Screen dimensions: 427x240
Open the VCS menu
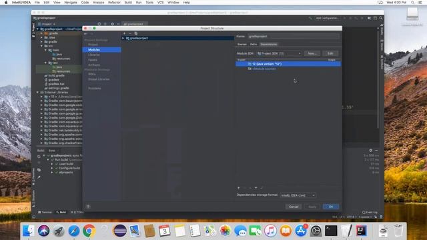point(160,3)
